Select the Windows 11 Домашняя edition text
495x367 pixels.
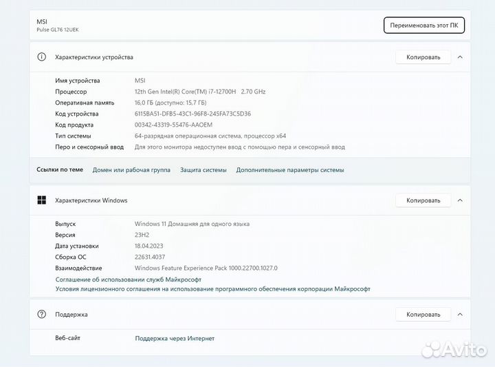coord(192,224)
